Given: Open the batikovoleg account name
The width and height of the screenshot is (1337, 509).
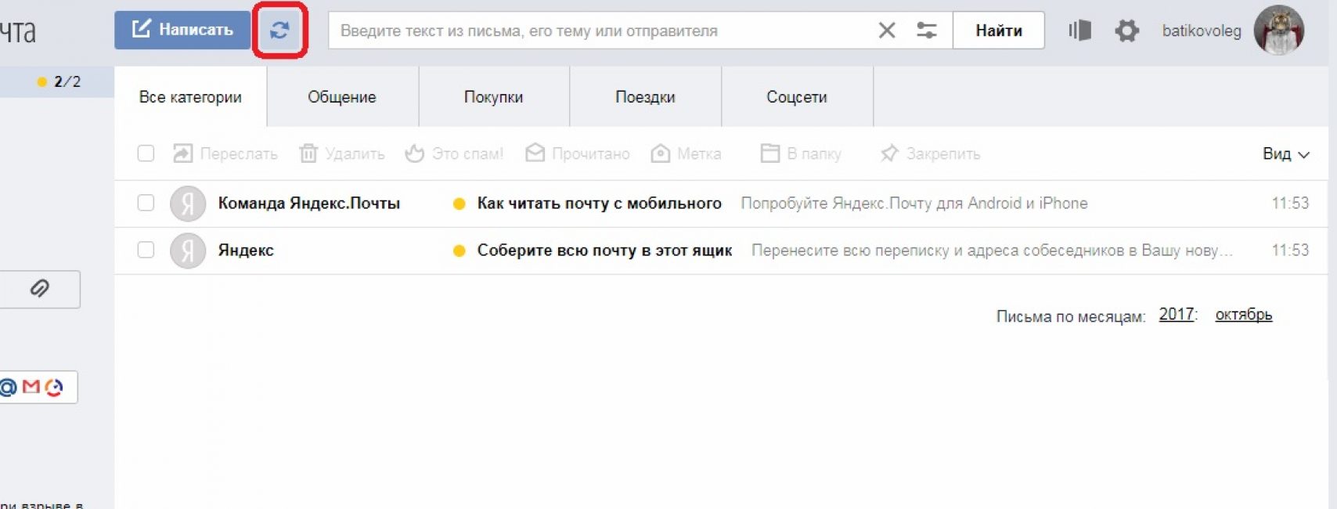Looking at the screenshot, I should (1201, 31).
